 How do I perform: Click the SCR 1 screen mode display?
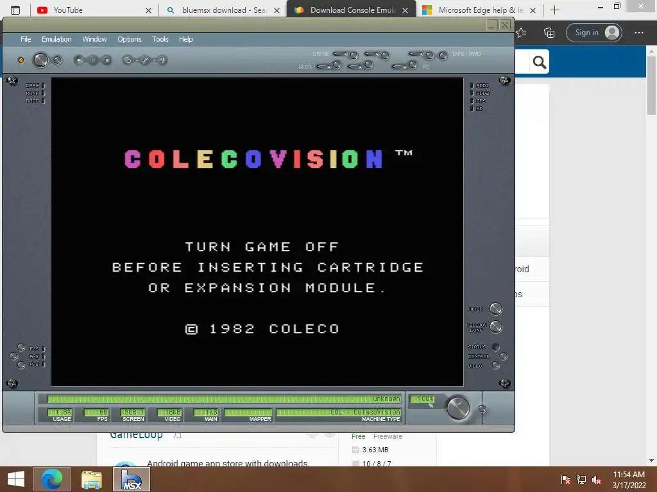point(132,412)
